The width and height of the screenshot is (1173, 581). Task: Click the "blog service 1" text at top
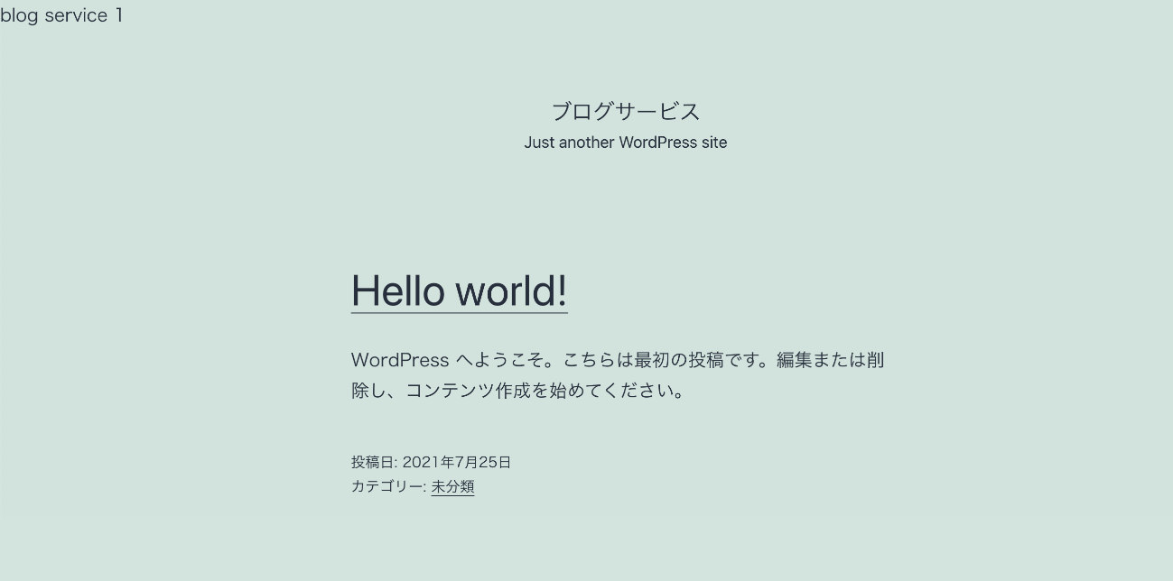61,15
